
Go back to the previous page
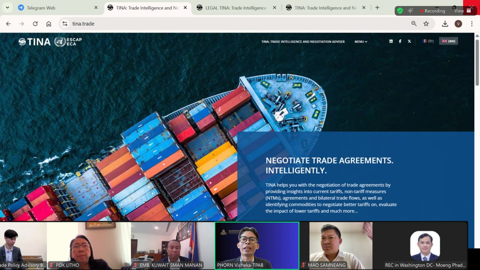(x=8, y=24)
